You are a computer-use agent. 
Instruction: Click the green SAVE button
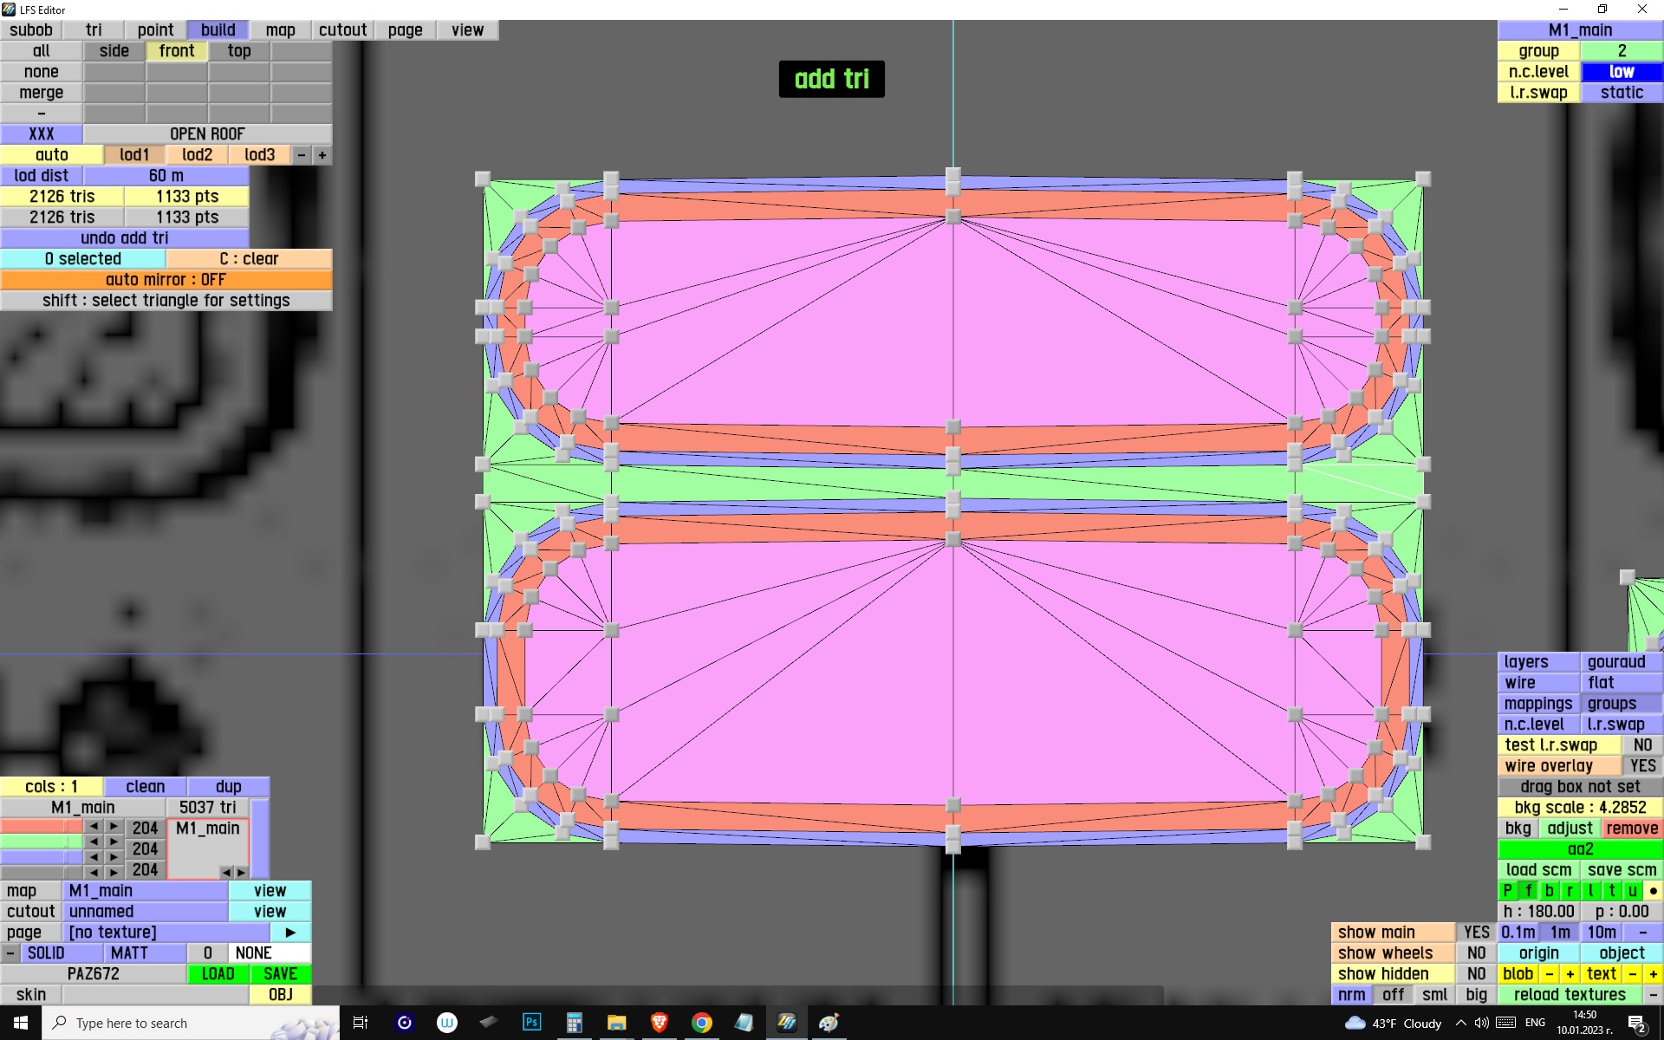point(280,974)
